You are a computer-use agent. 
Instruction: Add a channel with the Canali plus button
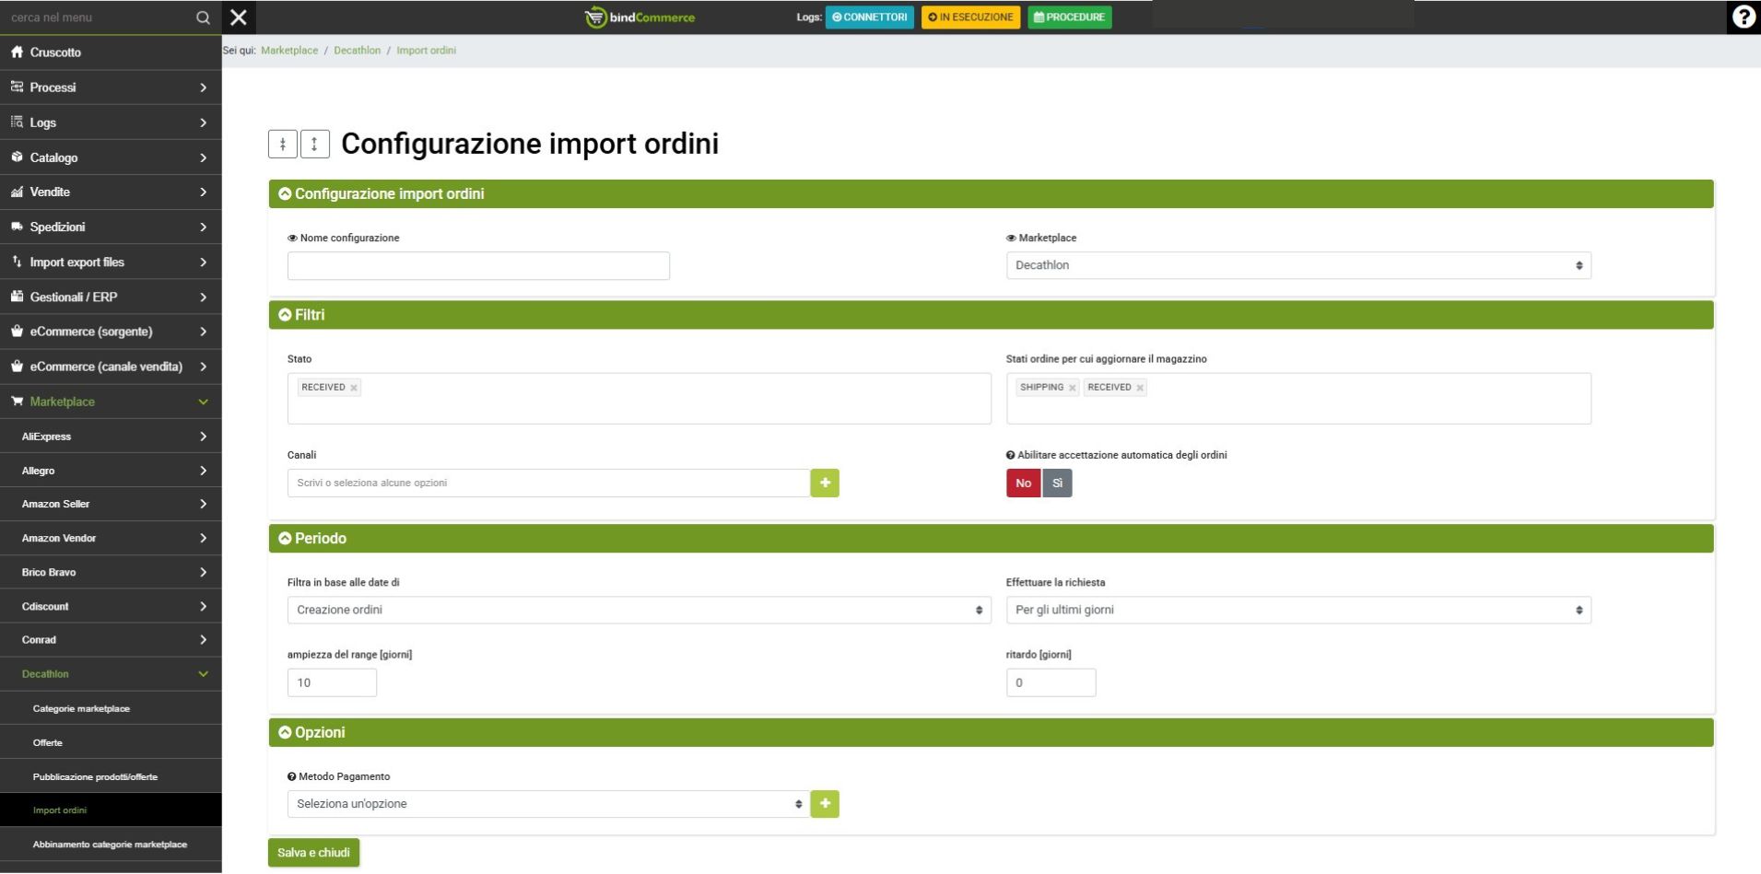click(x=825, y=484)
